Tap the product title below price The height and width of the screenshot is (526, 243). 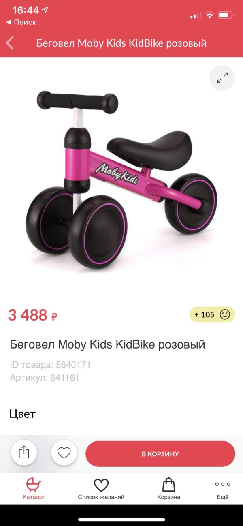point(107,344)
